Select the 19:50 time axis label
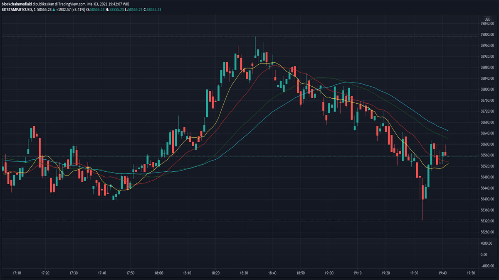The image size is (499, 280). [x=471, y=273]
